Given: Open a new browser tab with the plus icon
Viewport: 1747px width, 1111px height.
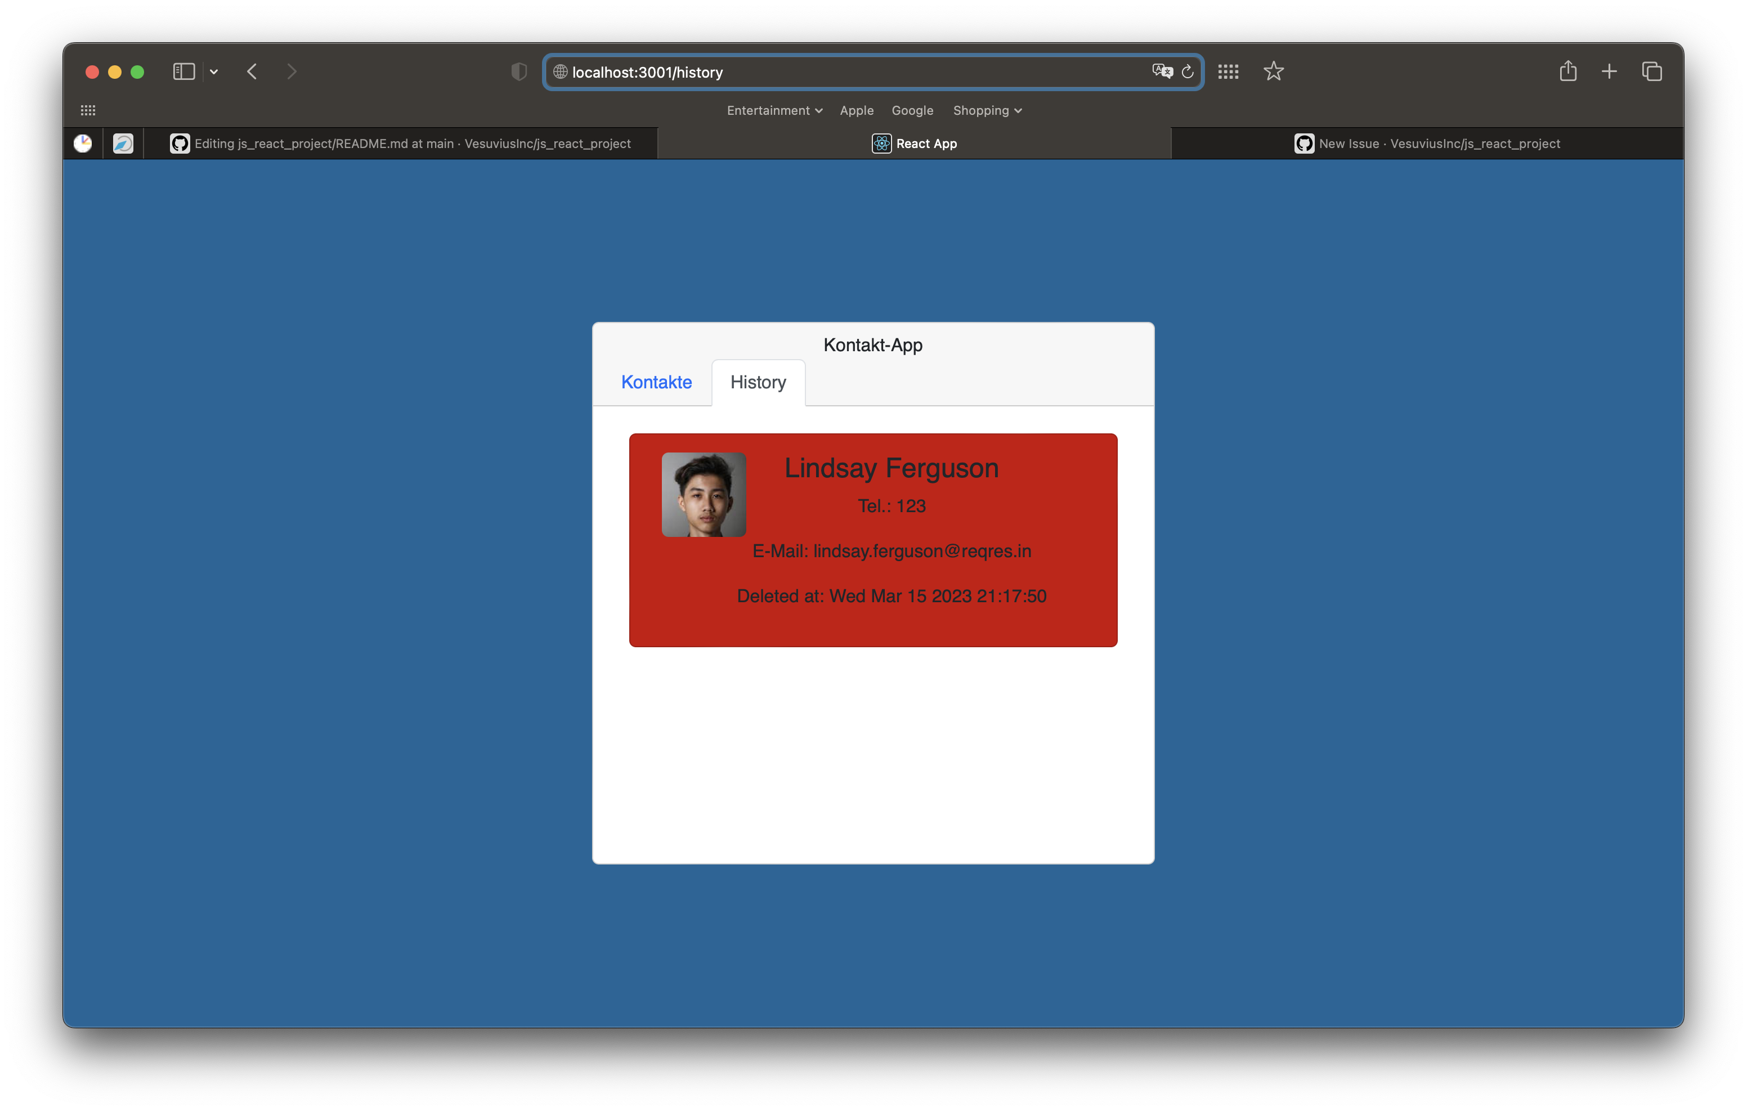Looking at the screenshot, I should pyautogui.click(x=1609, y=71).
